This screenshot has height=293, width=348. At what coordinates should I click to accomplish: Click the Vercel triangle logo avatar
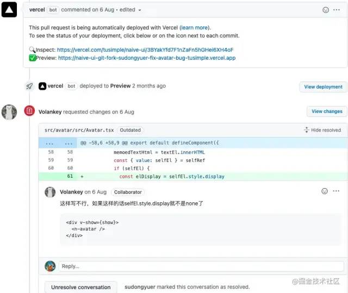pyautogui.click(x=9, y=9)
